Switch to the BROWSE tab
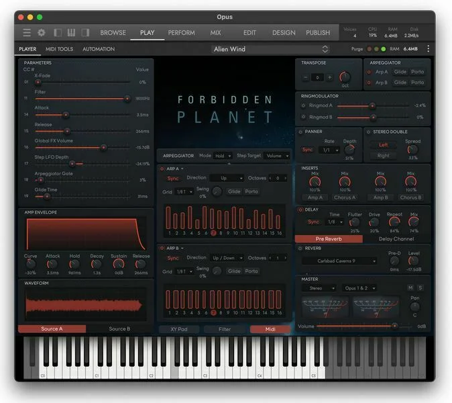Viewport: 452px width, 403px height. [113, 33]
